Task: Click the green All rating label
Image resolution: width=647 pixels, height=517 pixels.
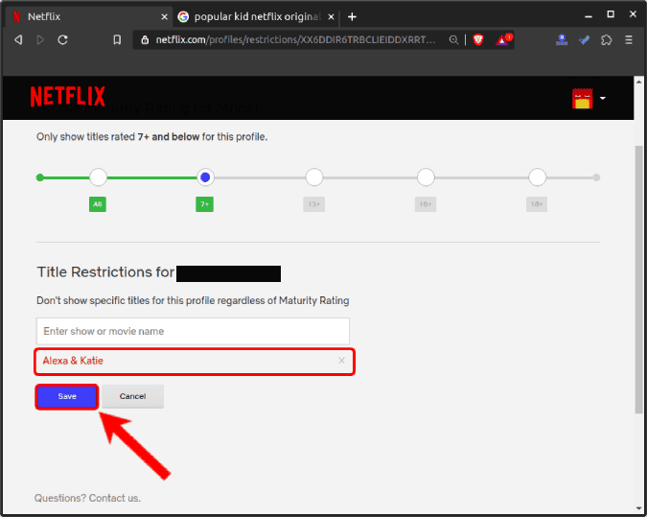Action: click(98, 204)
